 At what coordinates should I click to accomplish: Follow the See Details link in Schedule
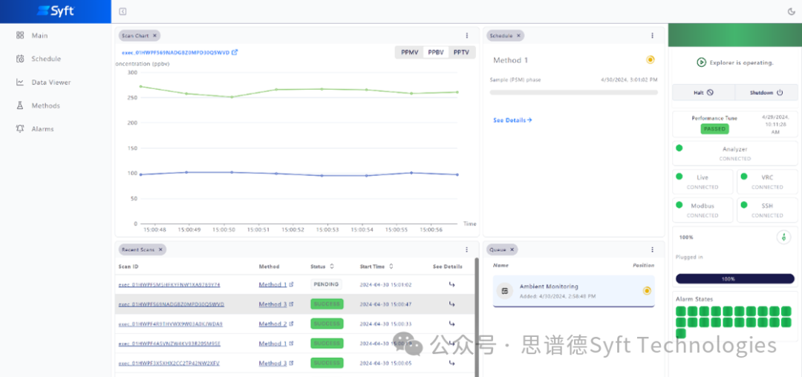click(x=512, y=120)
